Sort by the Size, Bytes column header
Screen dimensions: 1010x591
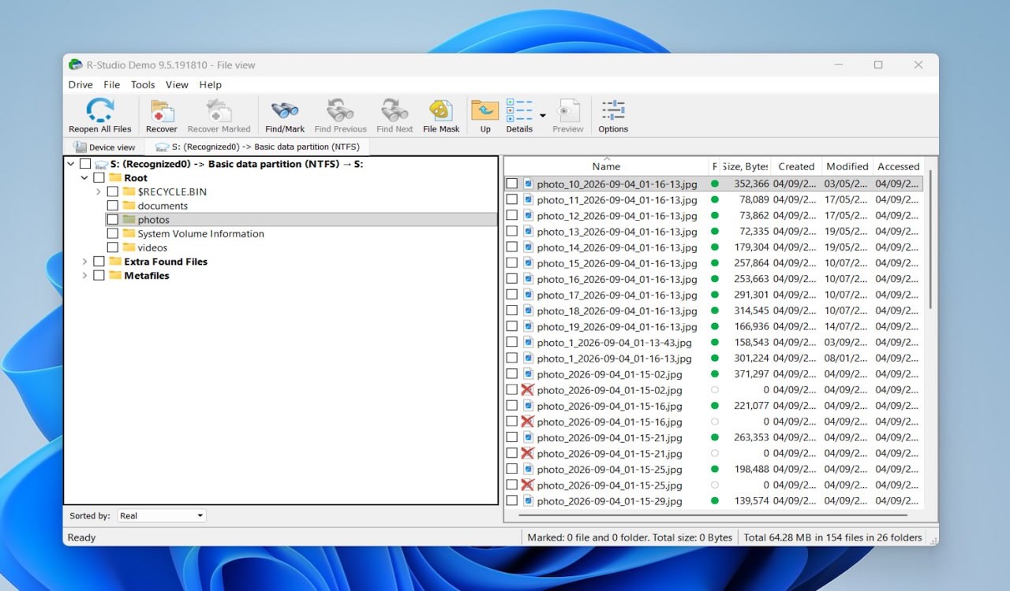(744, 166)
